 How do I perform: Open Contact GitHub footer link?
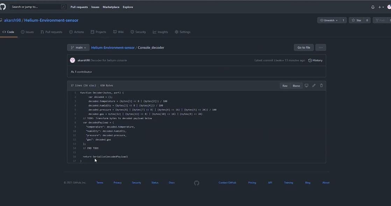pos(227,183)
